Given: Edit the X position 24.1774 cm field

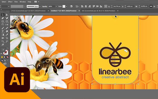Looking at the screenshot, I should coord(117,6).
